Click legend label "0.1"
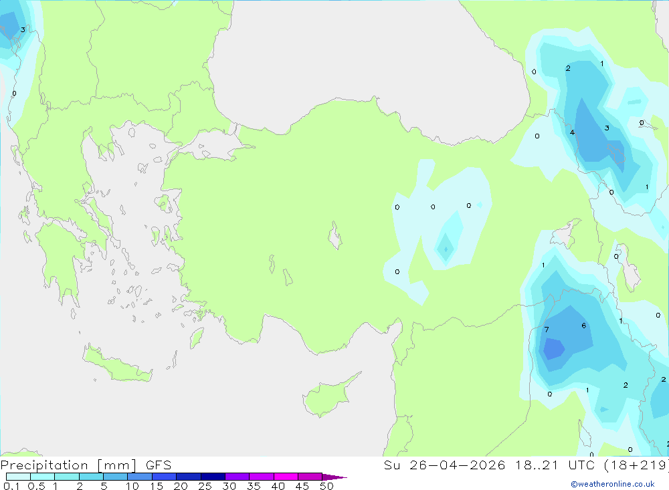 (11, 486)
